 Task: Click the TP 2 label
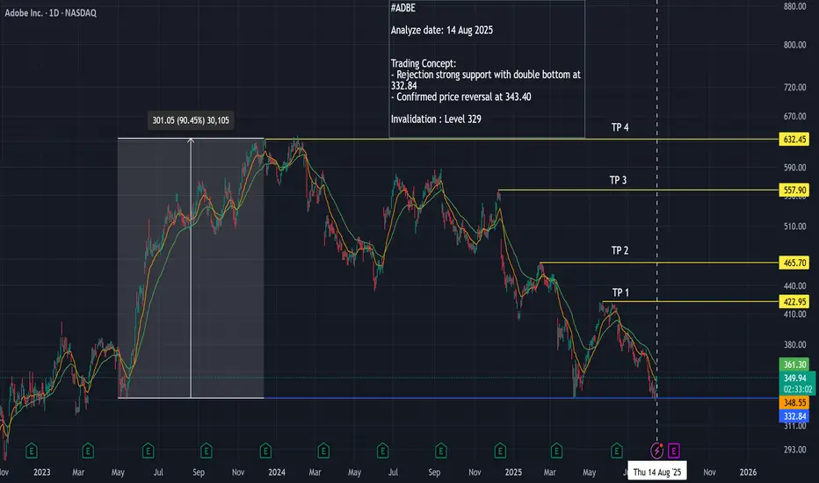620,250
